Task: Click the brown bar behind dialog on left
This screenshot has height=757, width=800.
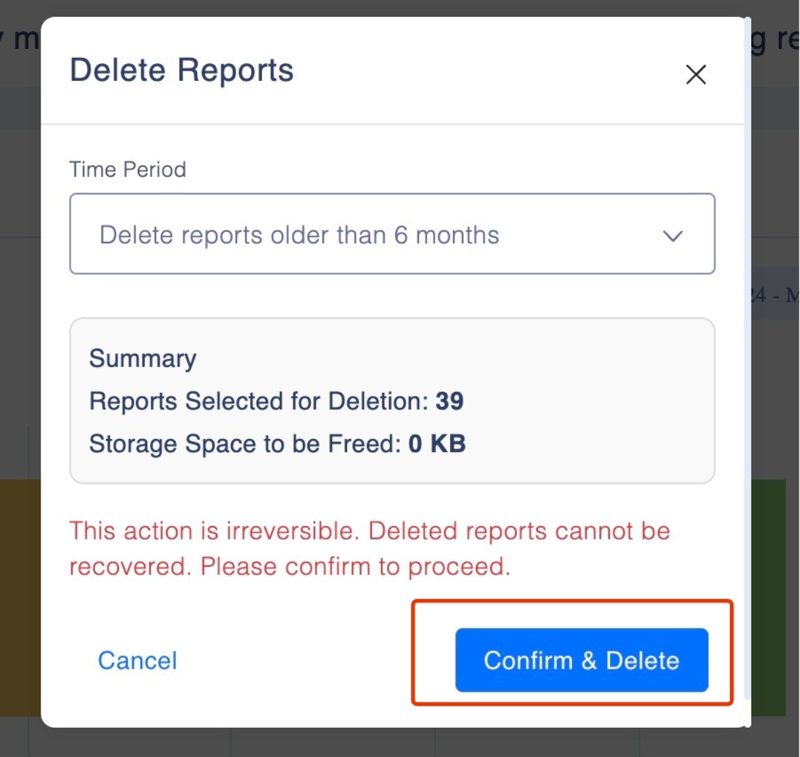Action: click(x=19, y=598)
